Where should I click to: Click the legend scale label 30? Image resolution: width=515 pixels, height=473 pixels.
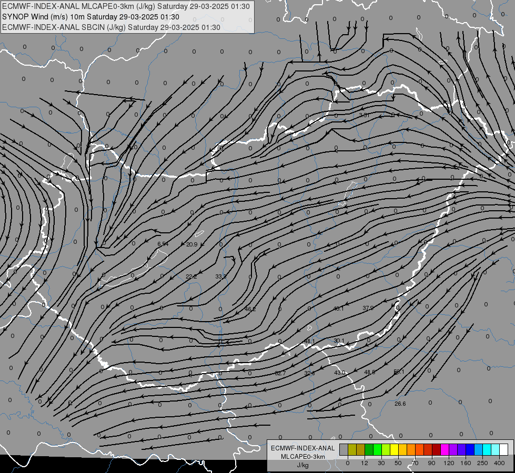[381, 463]
